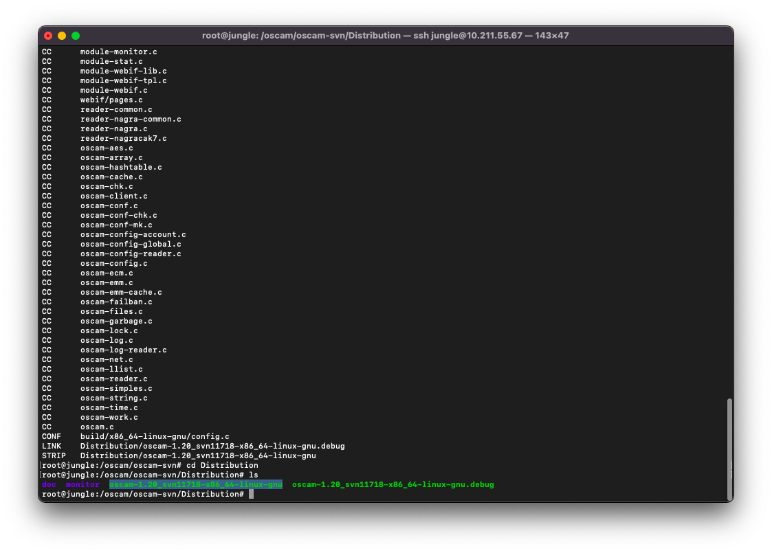Image resolution: width=772 pixels, height=553 pixels.
Task: Click the 'cd Distribution' command line
Action: tap(222, 465)
